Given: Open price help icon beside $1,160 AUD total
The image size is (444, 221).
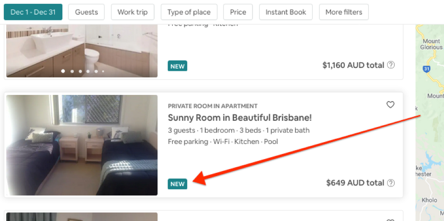Looking at the screenshot, I should tap(391, 65).
